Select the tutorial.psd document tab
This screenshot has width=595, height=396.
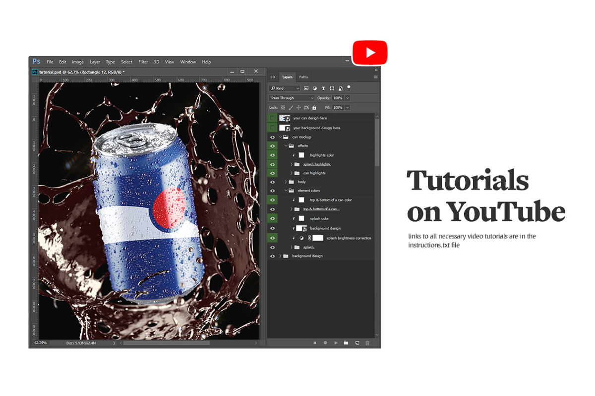pyautogui.click(x=78, y=72)
